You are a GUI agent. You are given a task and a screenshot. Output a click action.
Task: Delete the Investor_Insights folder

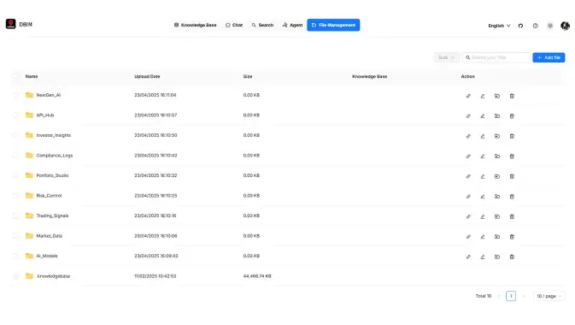pos(512,136)
